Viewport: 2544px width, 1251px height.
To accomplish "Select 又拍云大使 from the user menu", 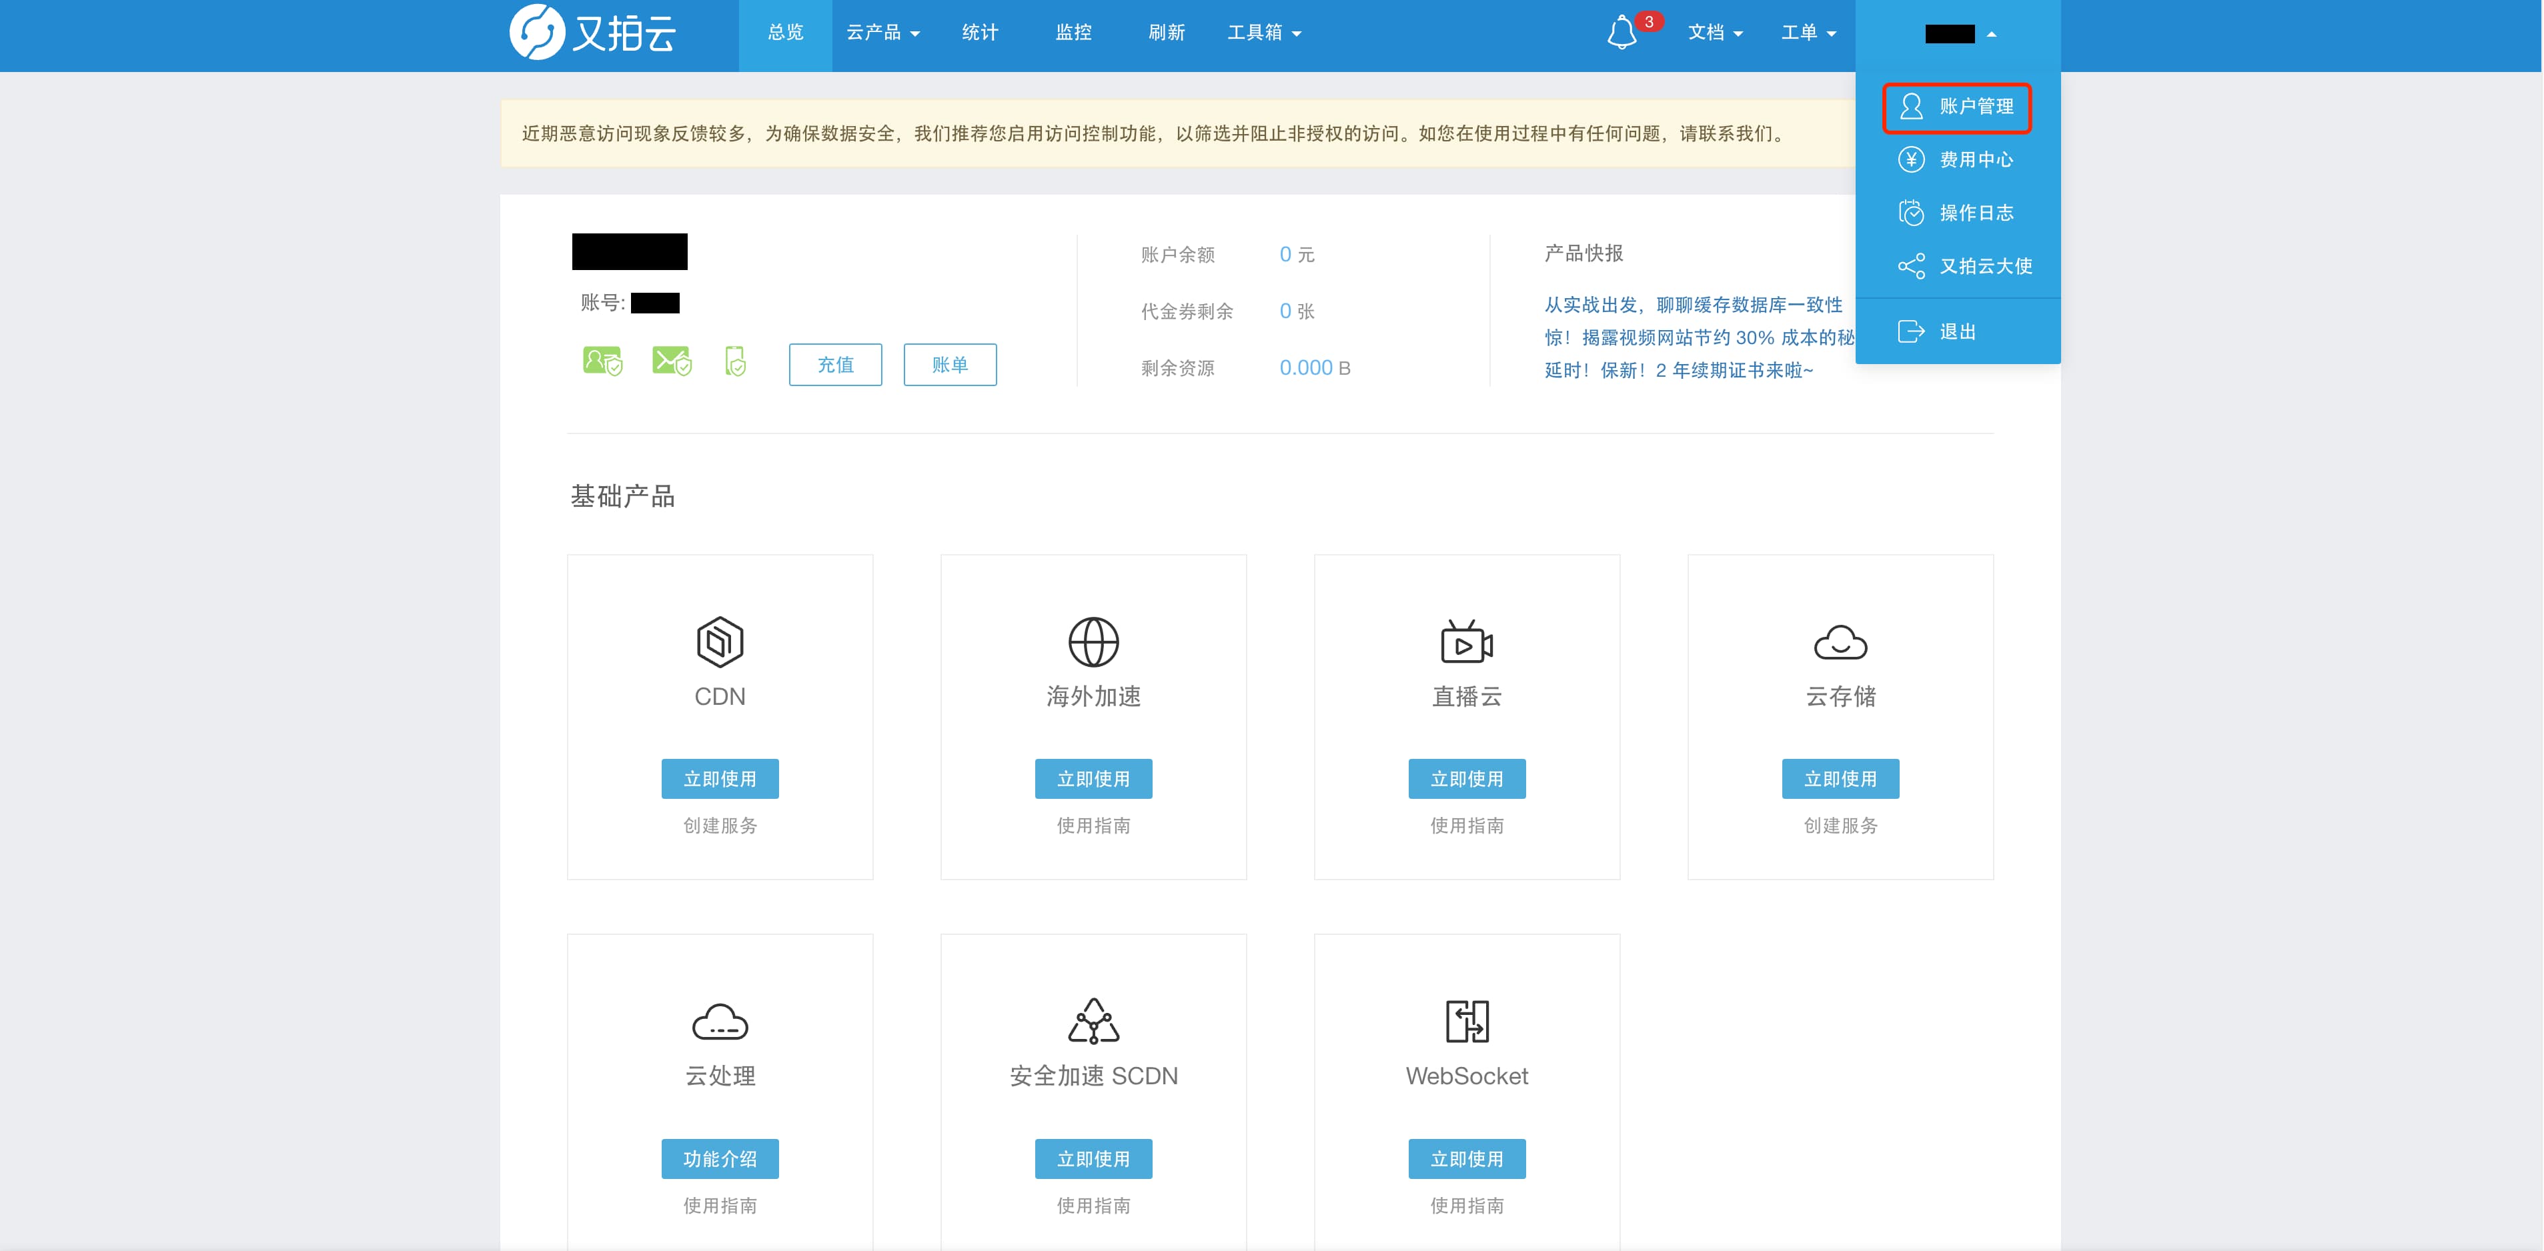I will pyautogui.click(x=1965, y=265).
